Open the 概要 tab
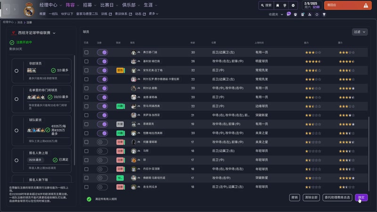 pos(42,14)
